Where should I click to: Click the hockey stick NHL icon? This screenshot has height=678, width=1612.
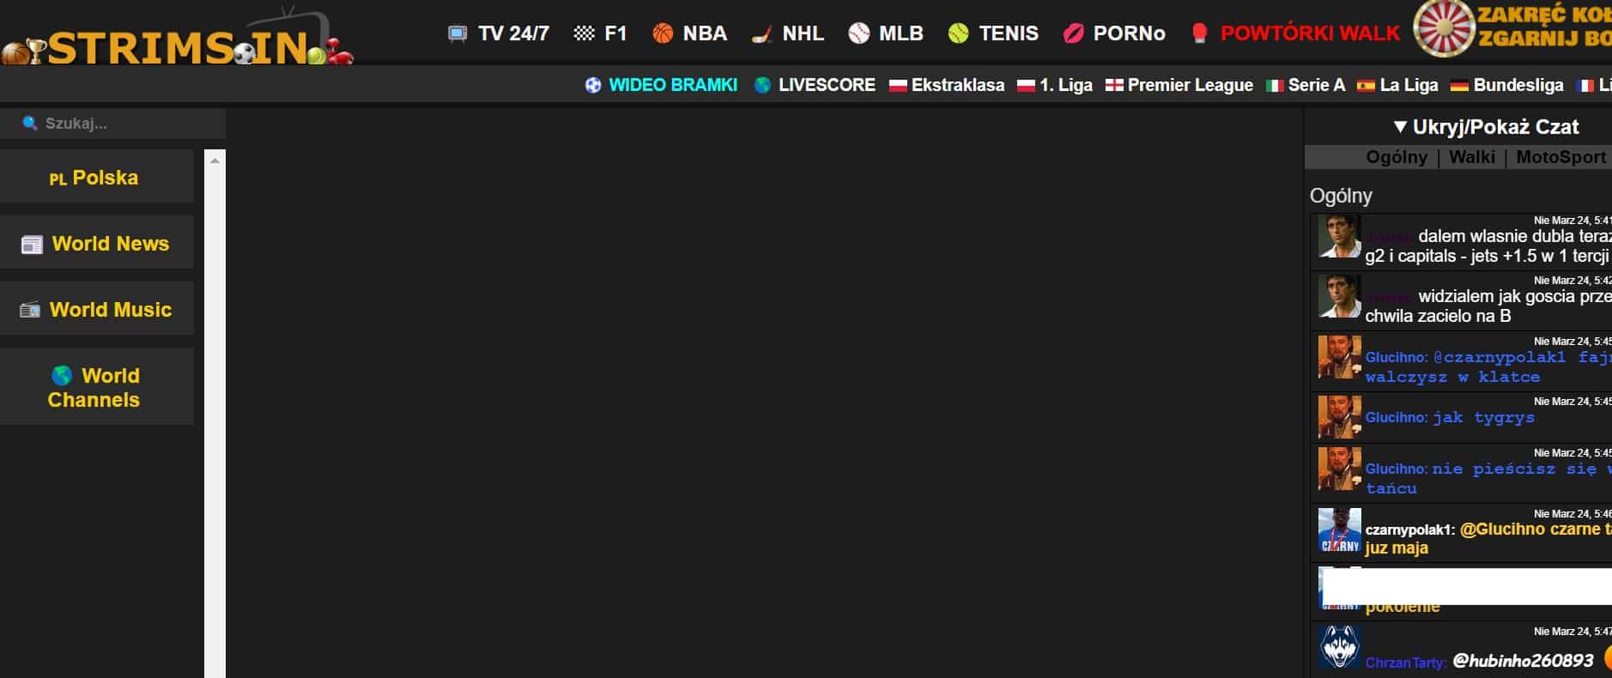[x=761, y=34]
